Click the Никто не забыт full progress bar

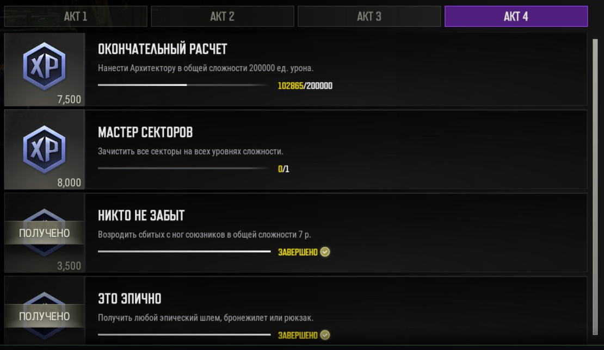pos(184,252)
